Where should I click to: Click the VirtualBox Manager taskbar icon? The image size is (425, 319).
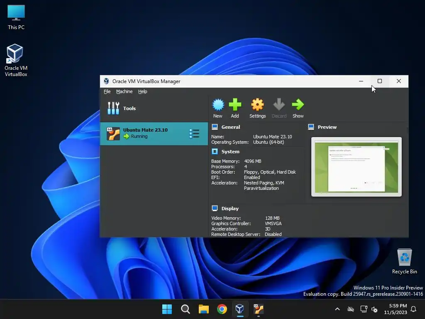pyautogui.click(x=239, y=309)
